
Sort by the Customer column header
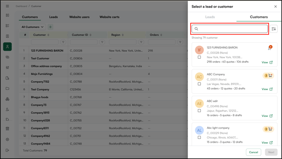pos(41,35)
